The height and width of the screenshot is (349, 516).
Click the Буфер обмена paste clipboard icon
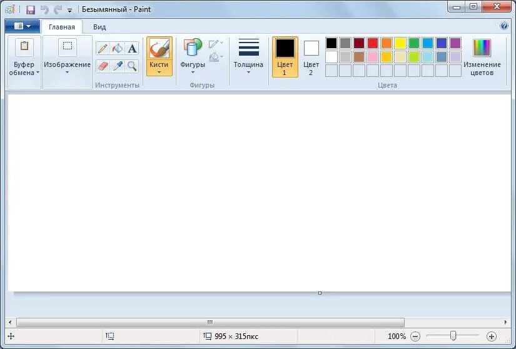pyautogui.click(x=24, y=46)
